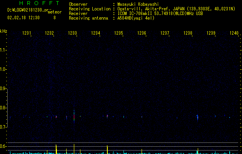This screenshot has height=154, width=242.
Task: Click the 1233 time axis marker
Action: (x=73, y=33)
